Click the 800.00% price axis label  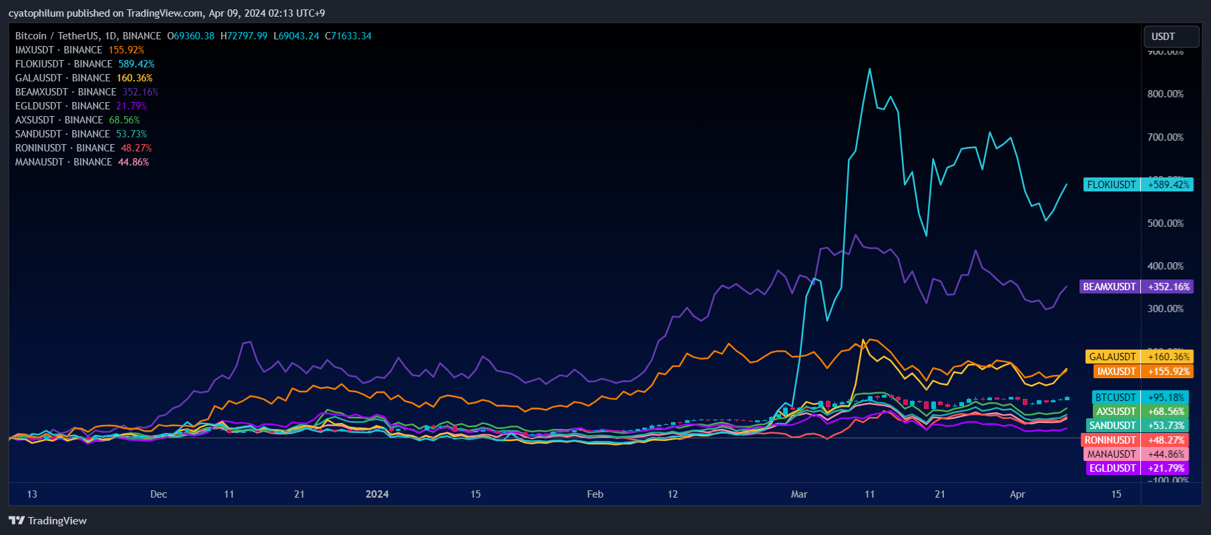pyautogui.click(x=1166, y=94)
